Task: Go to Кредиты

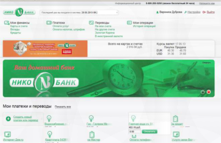Action: click(x=15, y=33)
